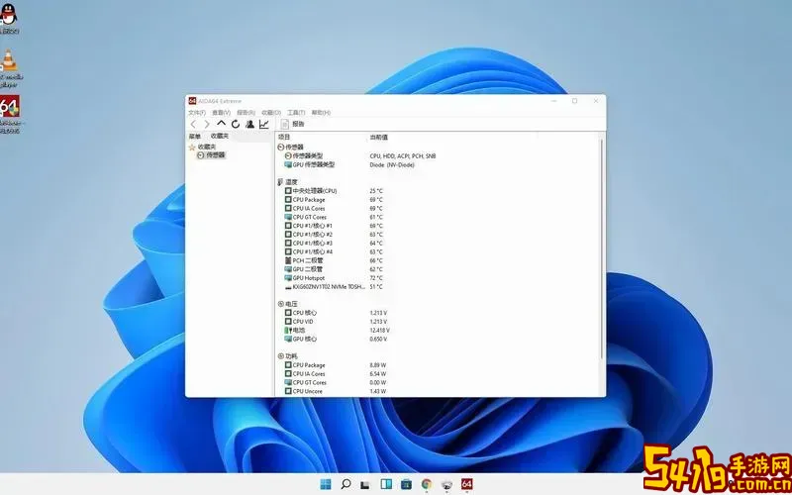Open the user-silhouette toolbar icon
This screenshot has width=792, height=495.
[x=249, y=124]
